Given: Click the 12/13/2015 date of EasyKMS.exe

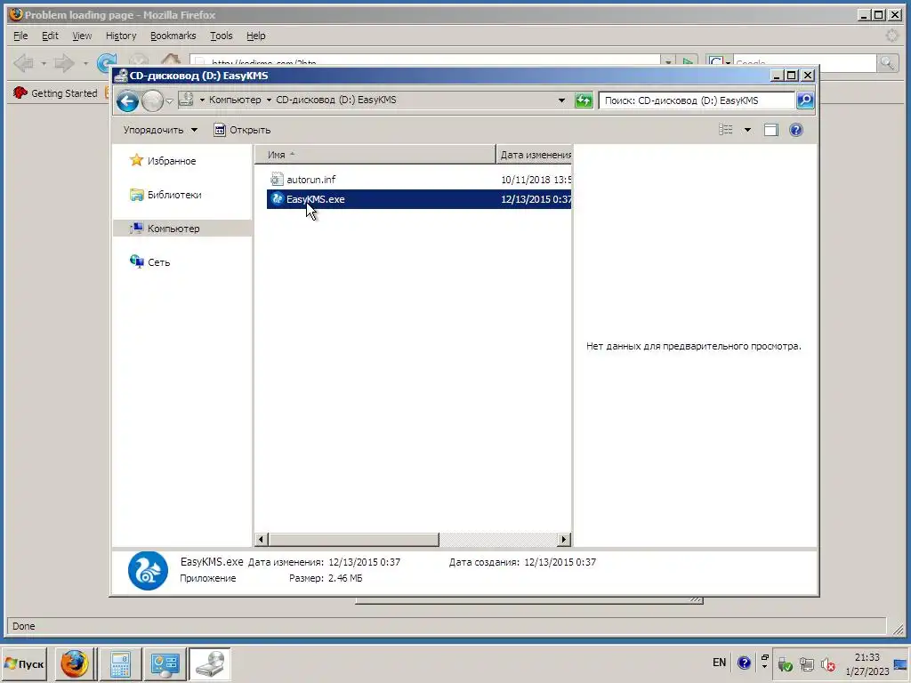Looking at the screenshot, I should 536,199.
